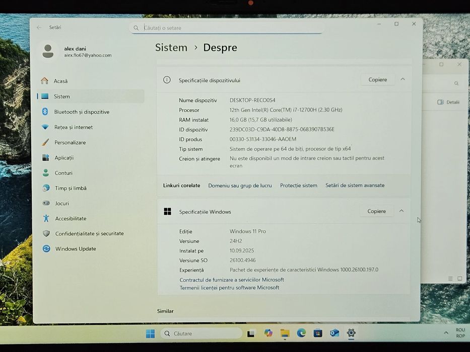Screen dimensions: 470x352
Task: Select the Sistem monitor icon
Action: 45,96
